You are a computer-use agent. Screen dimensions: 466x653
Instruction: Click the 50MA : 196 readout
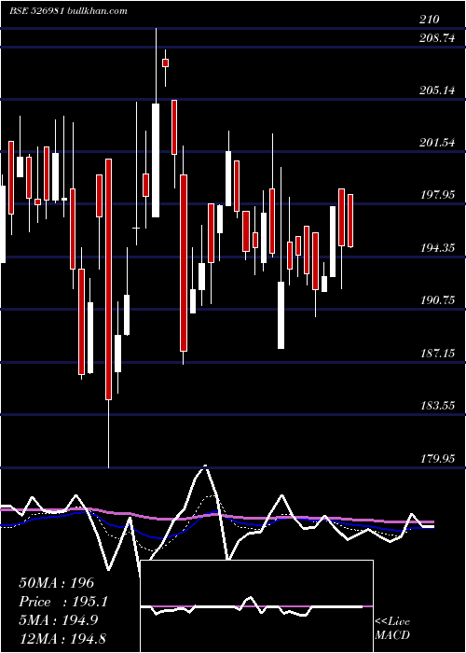[x=57, y=583]
